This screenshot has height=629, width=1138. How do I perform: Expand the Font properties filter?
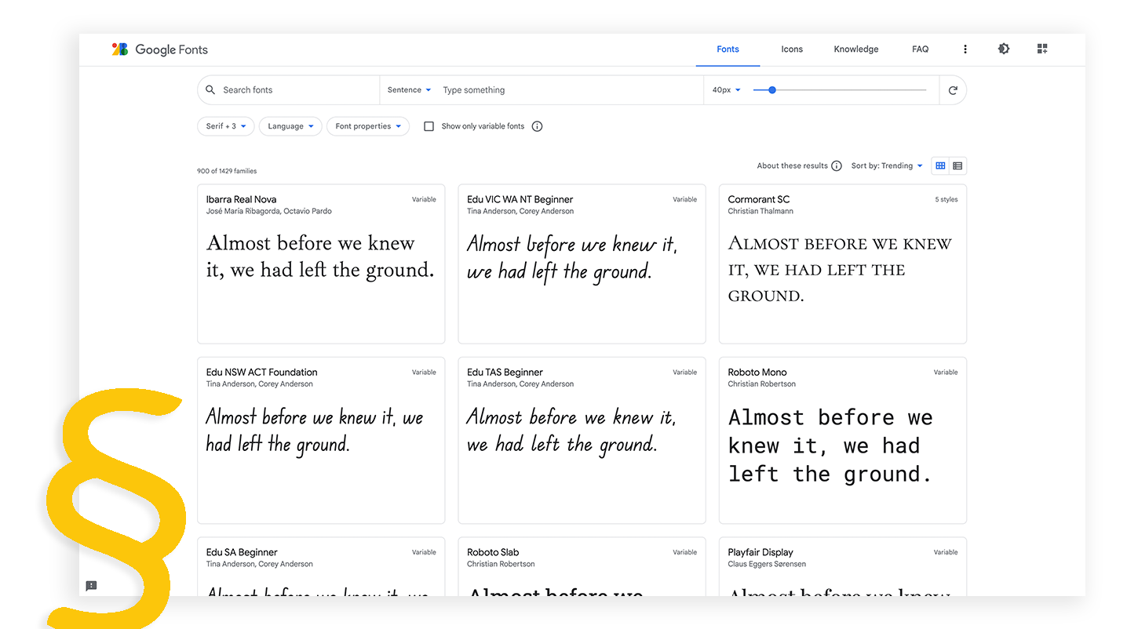click(x=368, y=126)
